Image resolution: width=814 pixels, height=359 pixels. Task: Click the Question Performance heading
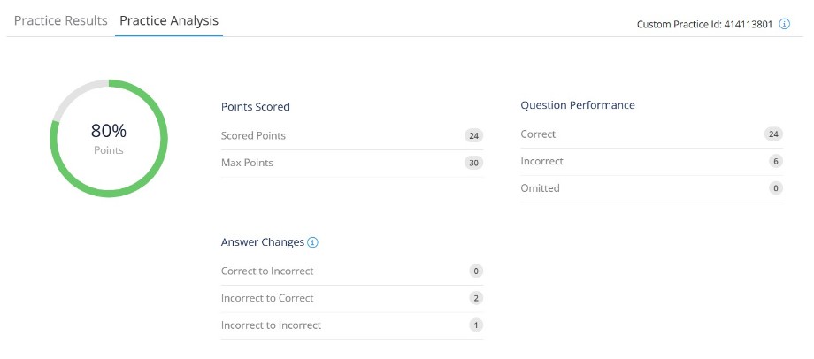pyautogui.click(x=578, y=105)
